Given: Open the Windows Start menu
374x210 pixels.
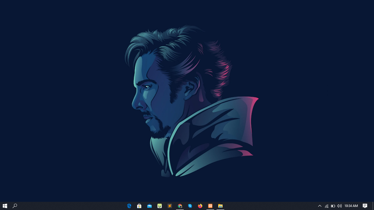Looking at the screenshot, I should (x=5, y=206).
